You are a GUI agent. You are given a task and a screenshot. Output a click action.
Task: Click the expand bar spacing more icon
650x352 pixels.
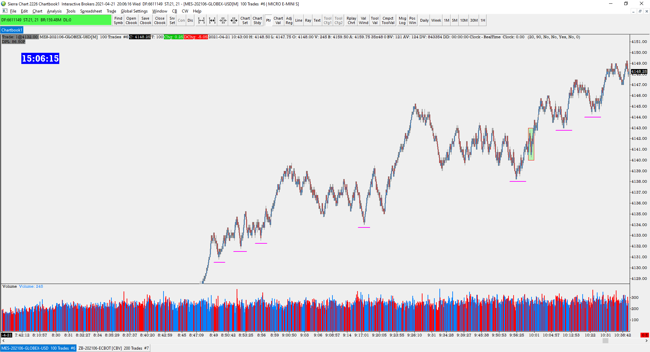[x=212, y=20]
